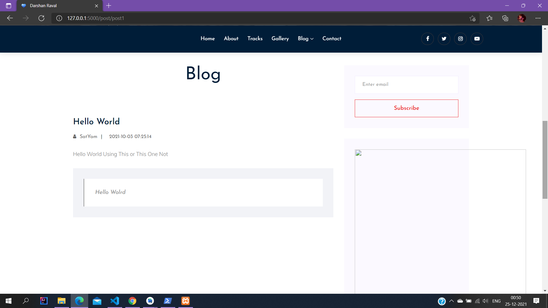Open the Contact menu item
548x308 pixels.
pos(332,38)
